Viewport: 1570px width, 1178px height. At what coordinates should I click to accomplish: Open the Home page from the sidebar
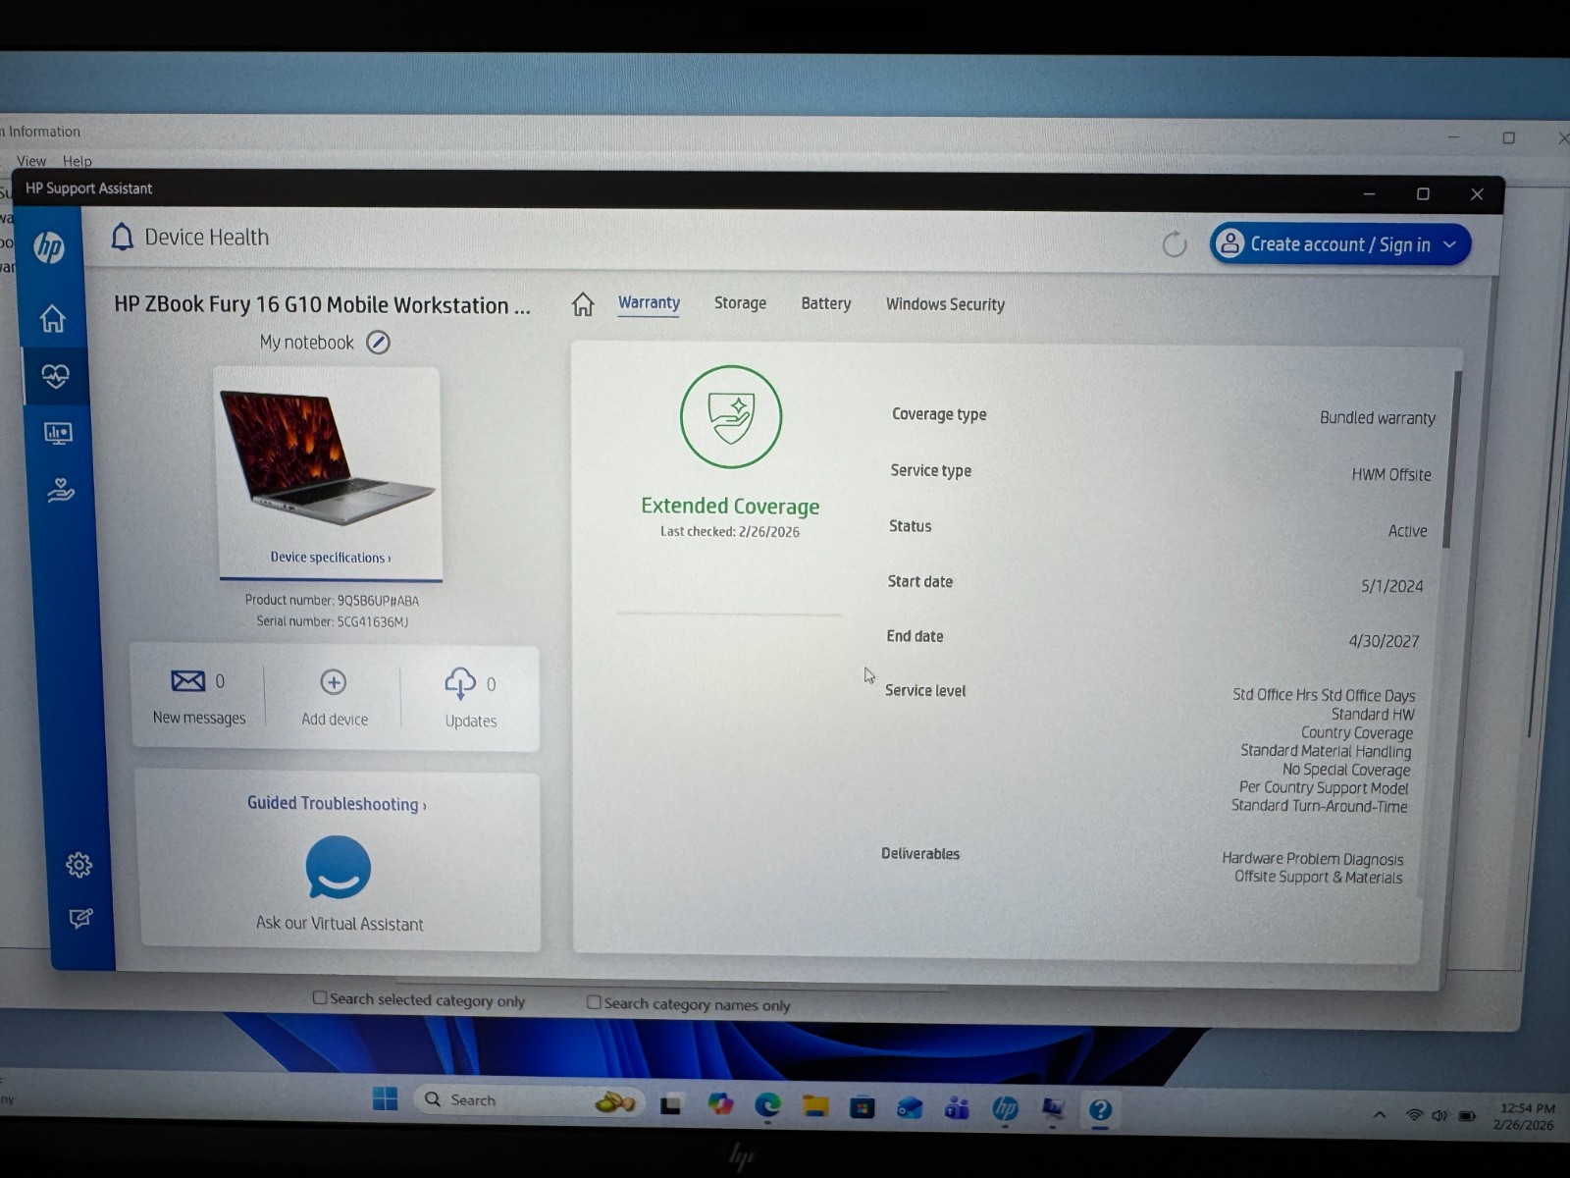click(x=53, y=318)
